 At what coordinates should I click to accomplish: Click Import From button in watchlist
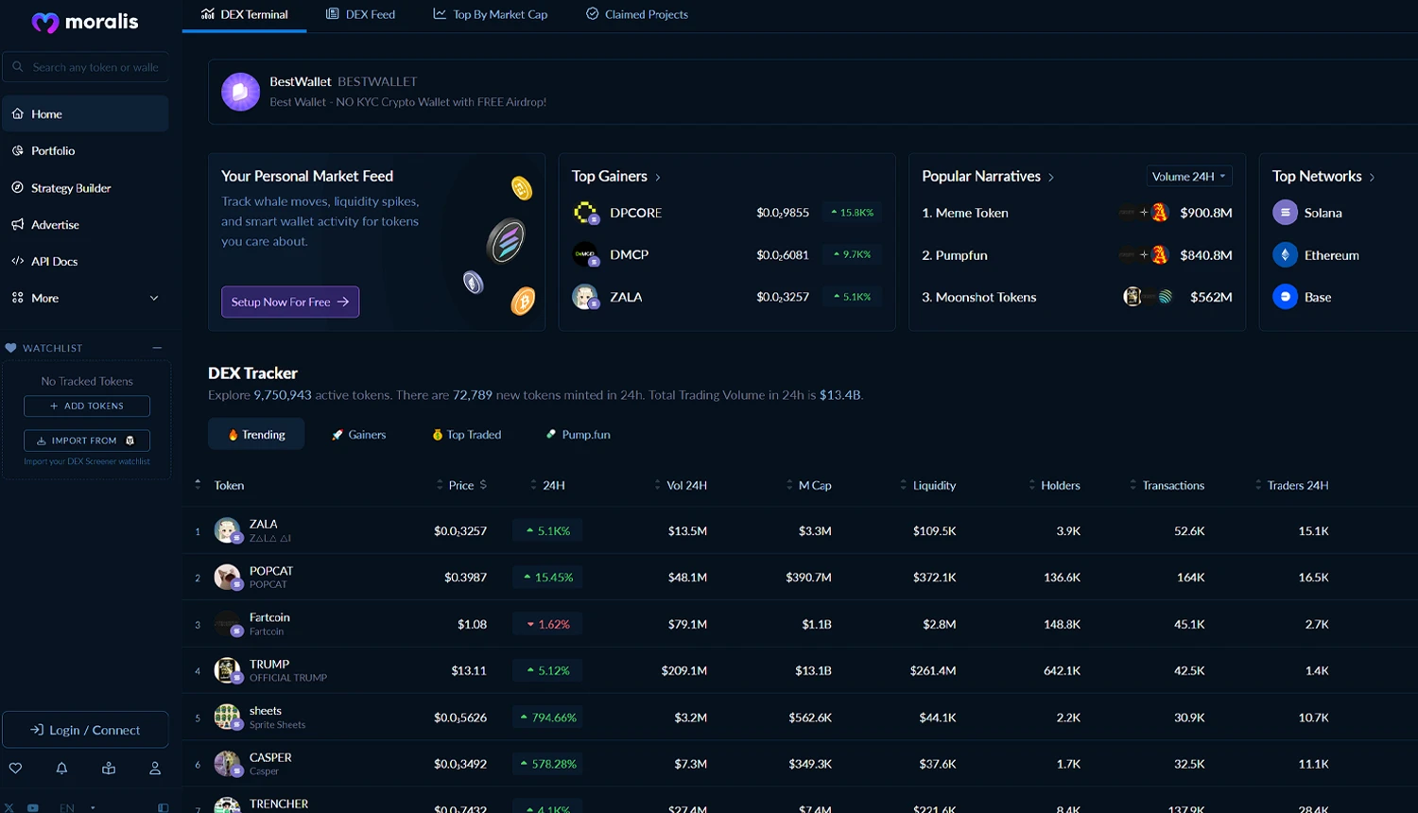point(87,441)
